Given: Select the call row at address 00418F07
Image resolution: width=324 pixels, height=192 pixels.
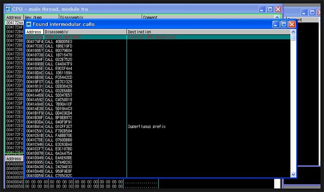Looking at the screenshot, I should point(158,82).
